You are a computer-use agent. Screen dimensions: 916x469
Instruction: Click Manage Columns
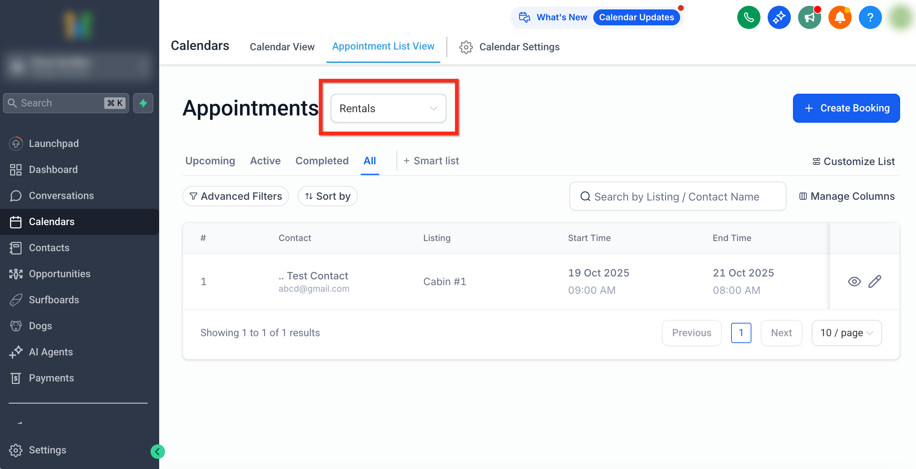click(847, 196)
